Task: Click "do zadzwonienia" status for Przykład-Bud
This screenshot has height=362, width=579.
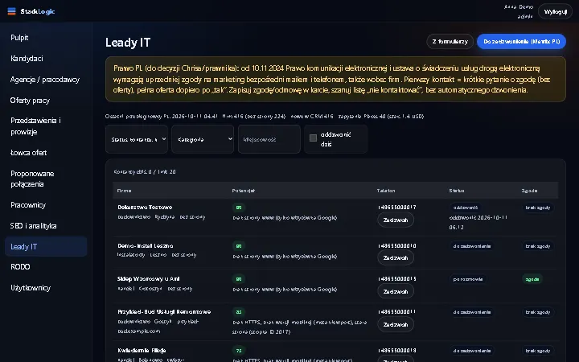Action: [x=472, y=312]
